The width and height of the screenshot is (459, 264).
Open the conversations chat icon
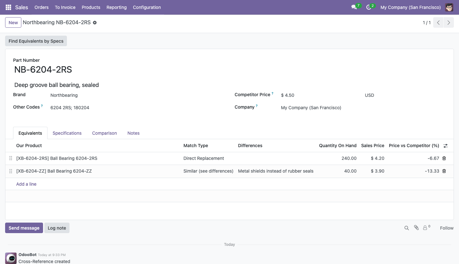pos(354,7)
